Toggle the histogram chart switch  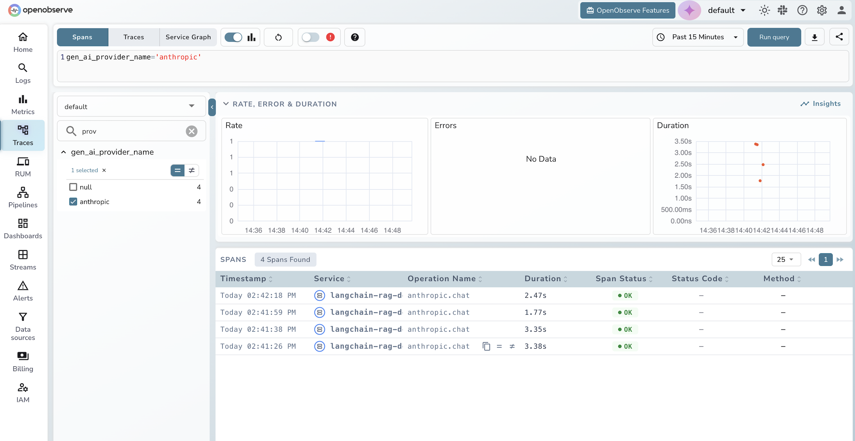[x=233, y=37]
